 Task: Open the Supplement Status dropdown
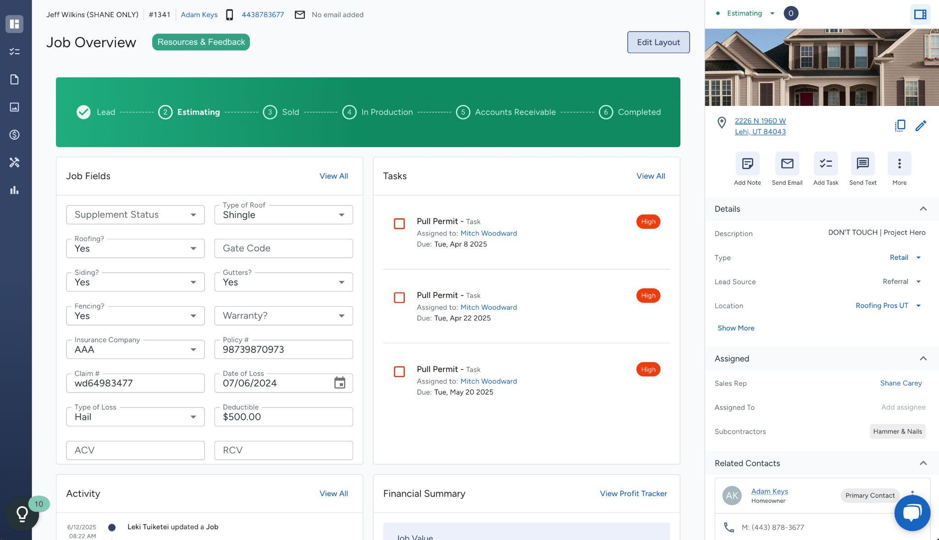coord(135,215)
